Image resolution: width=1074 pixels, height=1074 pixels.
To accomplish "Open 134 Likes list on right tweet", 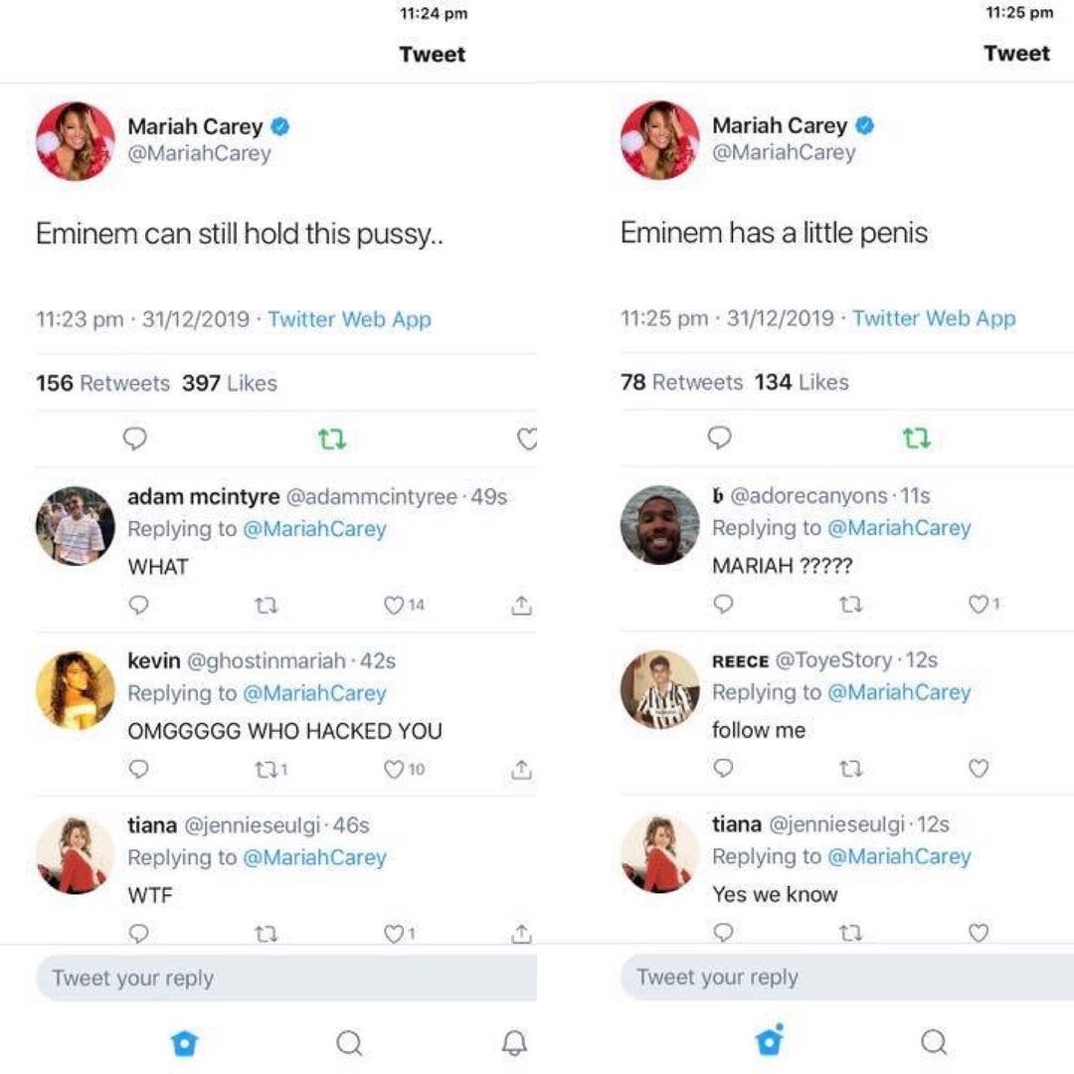I will (x=802, y=382).
